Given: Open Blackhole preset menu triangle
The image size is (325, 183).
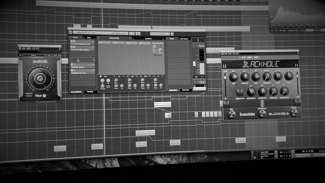Looking at the screenshot, I should (240, 57).
